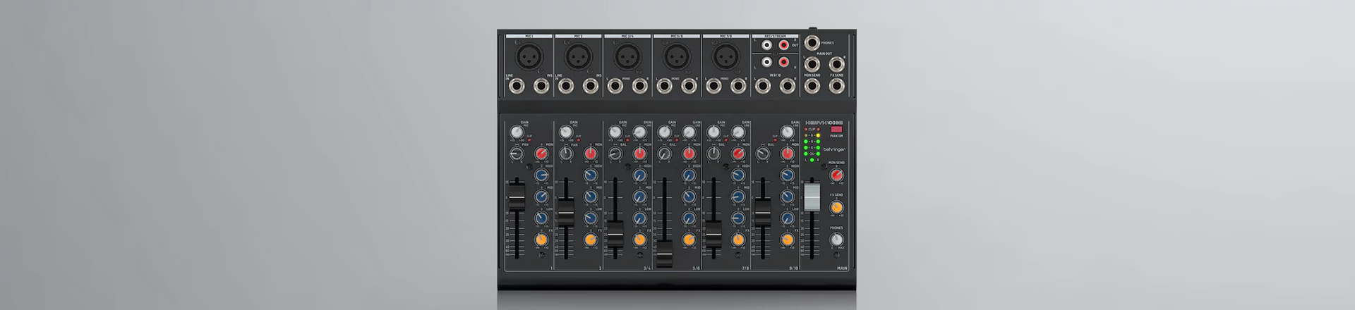Screen dimensions: 1355x310
Task: Click the channel 2 red MON knob
Action: 591,154
